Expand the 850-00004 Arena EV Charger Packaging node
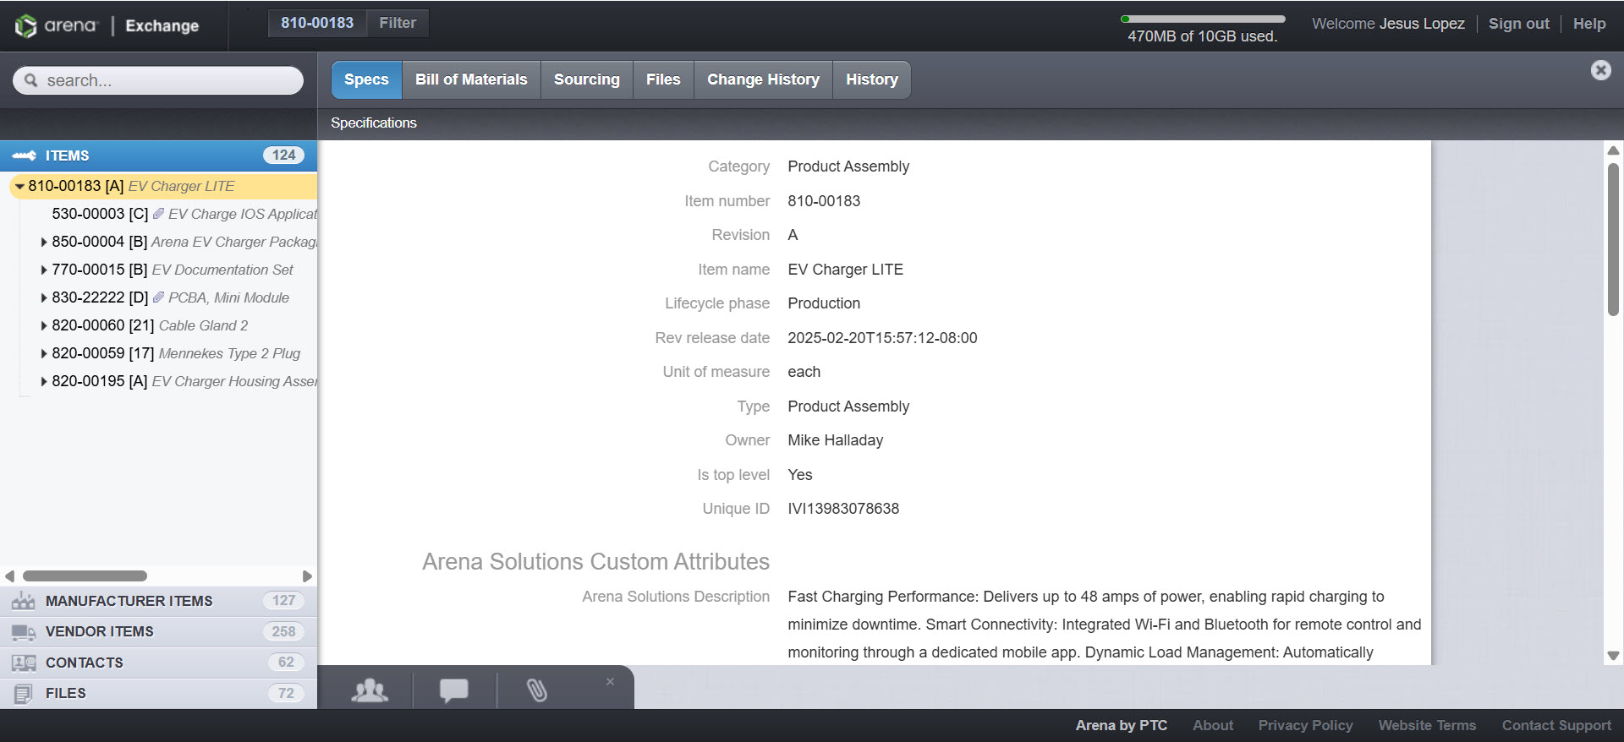The width and height of the screenshot is (1624, 742). coord(44,242)
